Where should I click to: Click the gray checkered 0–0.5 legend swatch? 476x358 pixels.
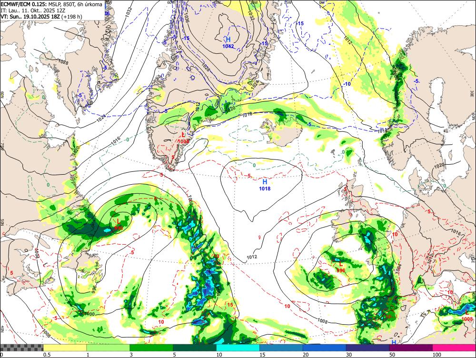tap(21, 348)
